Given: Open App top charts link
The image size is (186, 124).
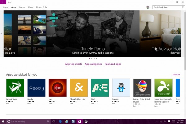Looking at the screenshot, I should point(73,64).
